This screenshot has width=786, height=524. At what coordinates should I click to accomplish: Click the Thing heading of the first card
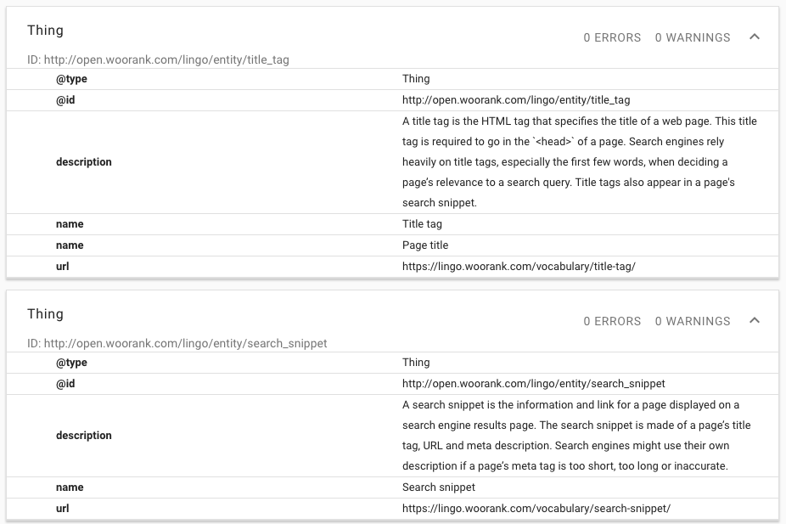click(45, 30)
